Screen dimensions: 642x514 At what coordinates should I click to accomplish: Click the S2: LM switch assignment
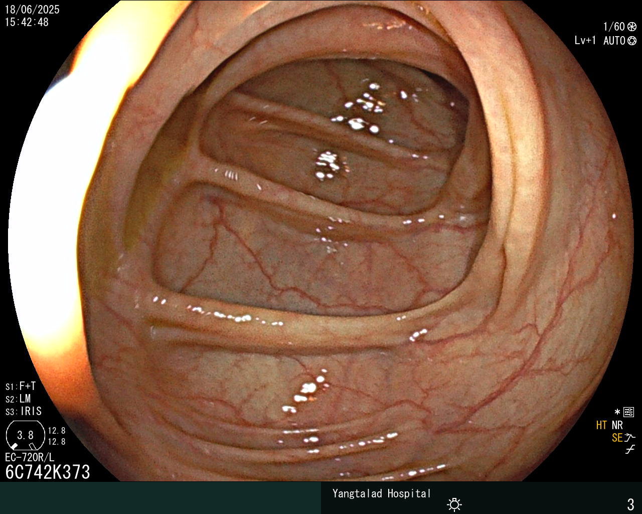click(x=19, y=399)
